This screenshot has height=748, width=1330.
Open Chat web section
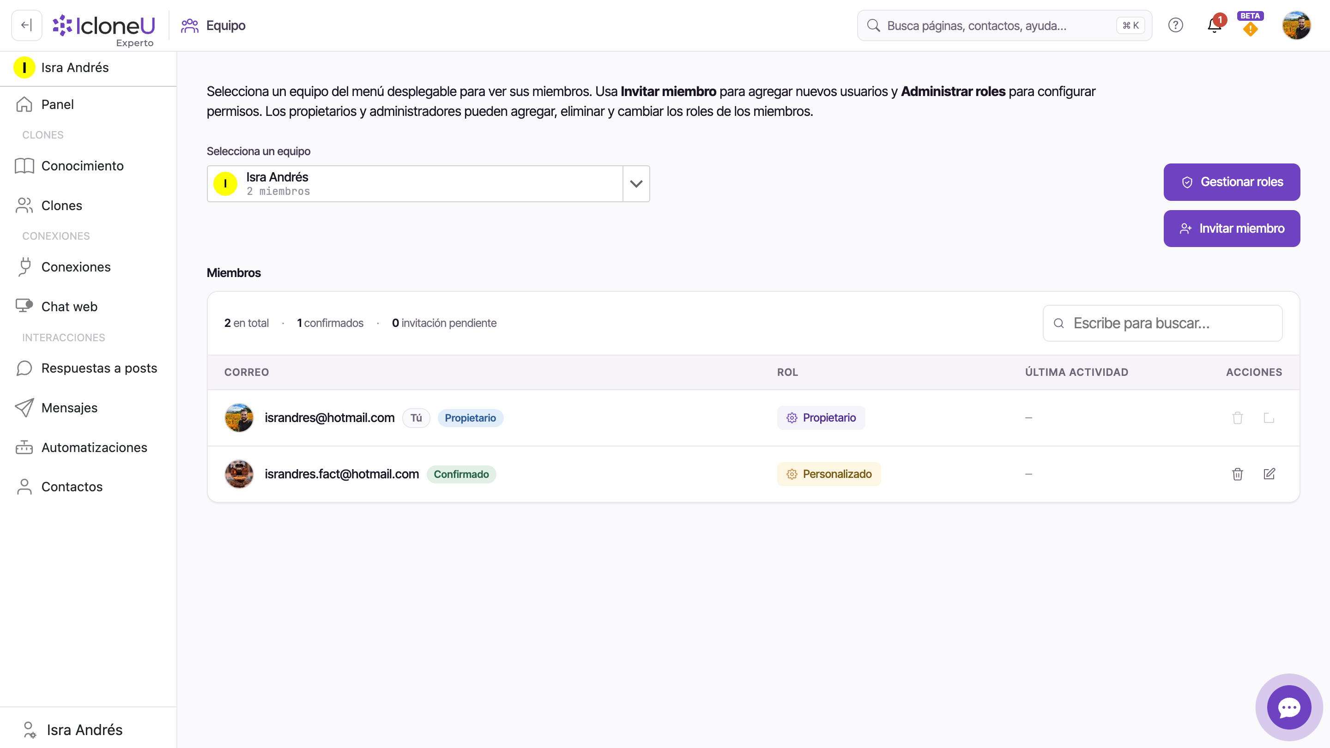click(x=88, y=307)
